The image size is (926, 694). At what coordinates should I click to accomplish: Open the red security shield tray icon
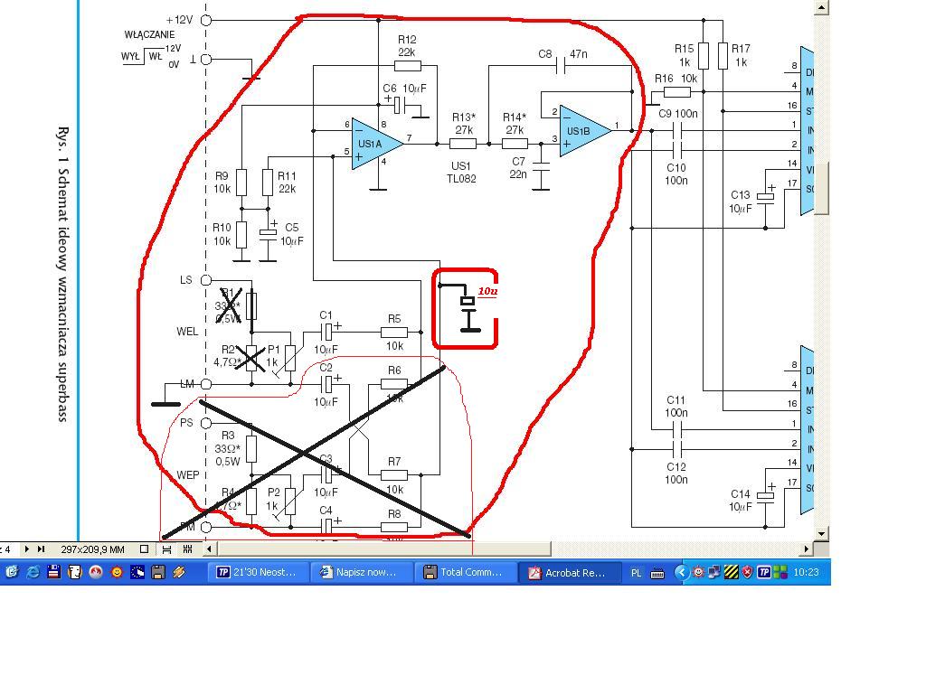[748, 572]
